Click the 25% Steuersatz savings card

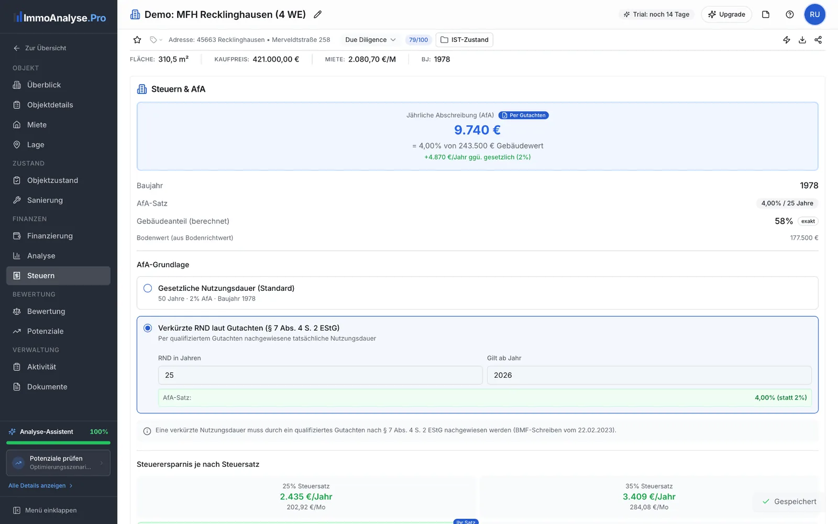pyautogui.click(x=306, y=497)
